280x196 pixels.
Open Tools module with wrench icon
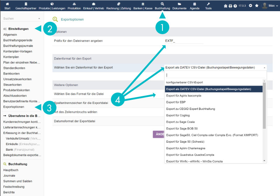point(208,6)
